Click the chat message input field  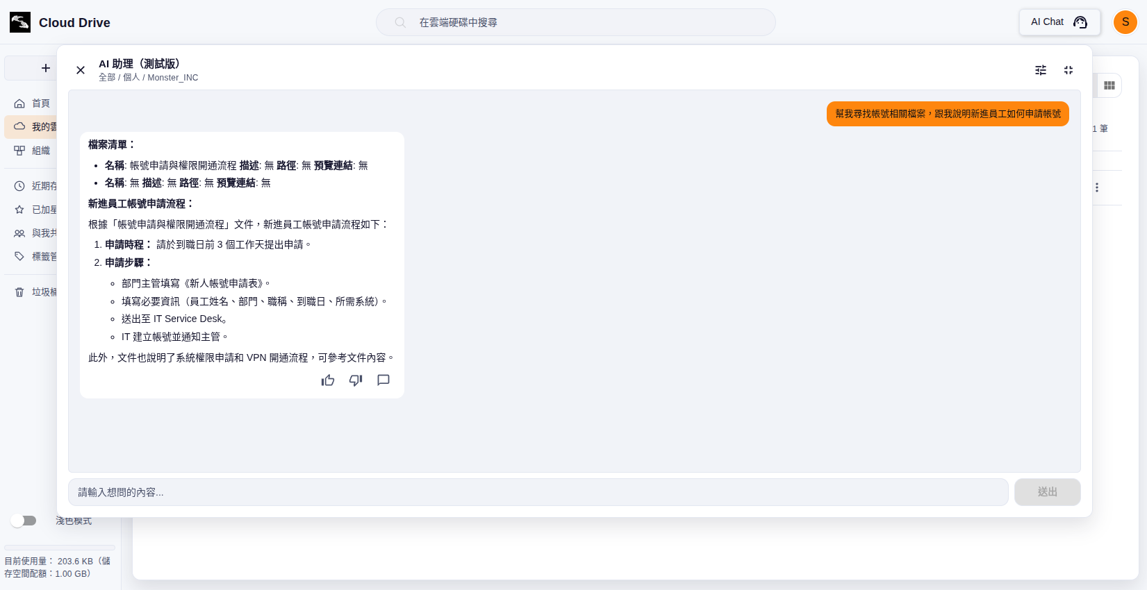(x=538, y=492)
